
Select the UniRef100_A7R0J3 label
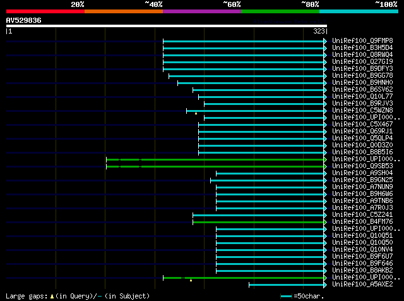[x=362, y=208]
